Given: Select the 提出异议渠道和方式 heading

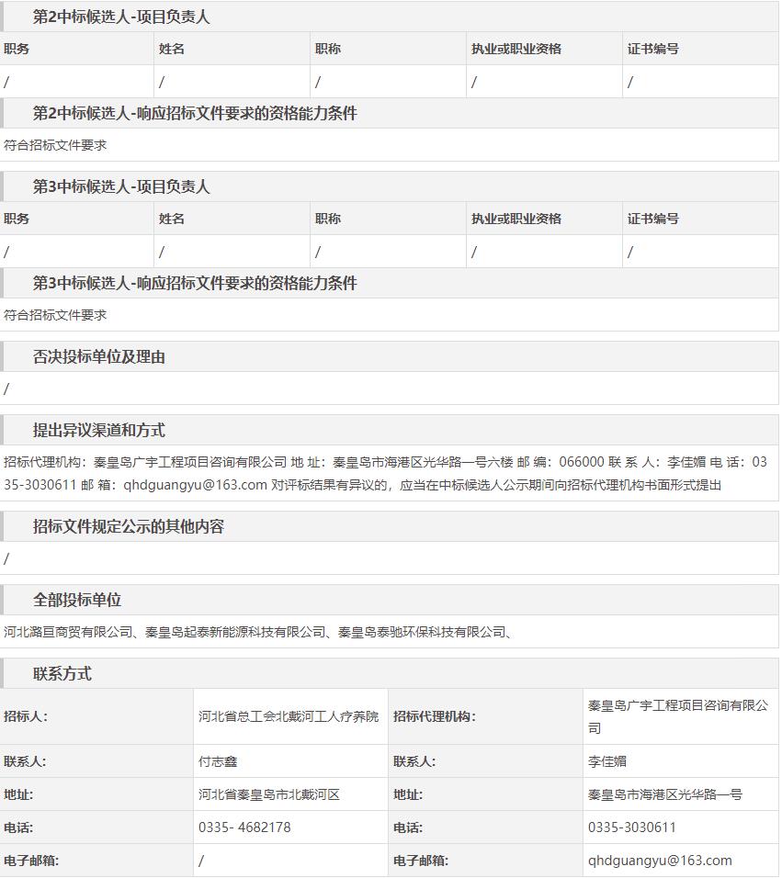Looking at the screenshot, I should [x=99, y=431].
